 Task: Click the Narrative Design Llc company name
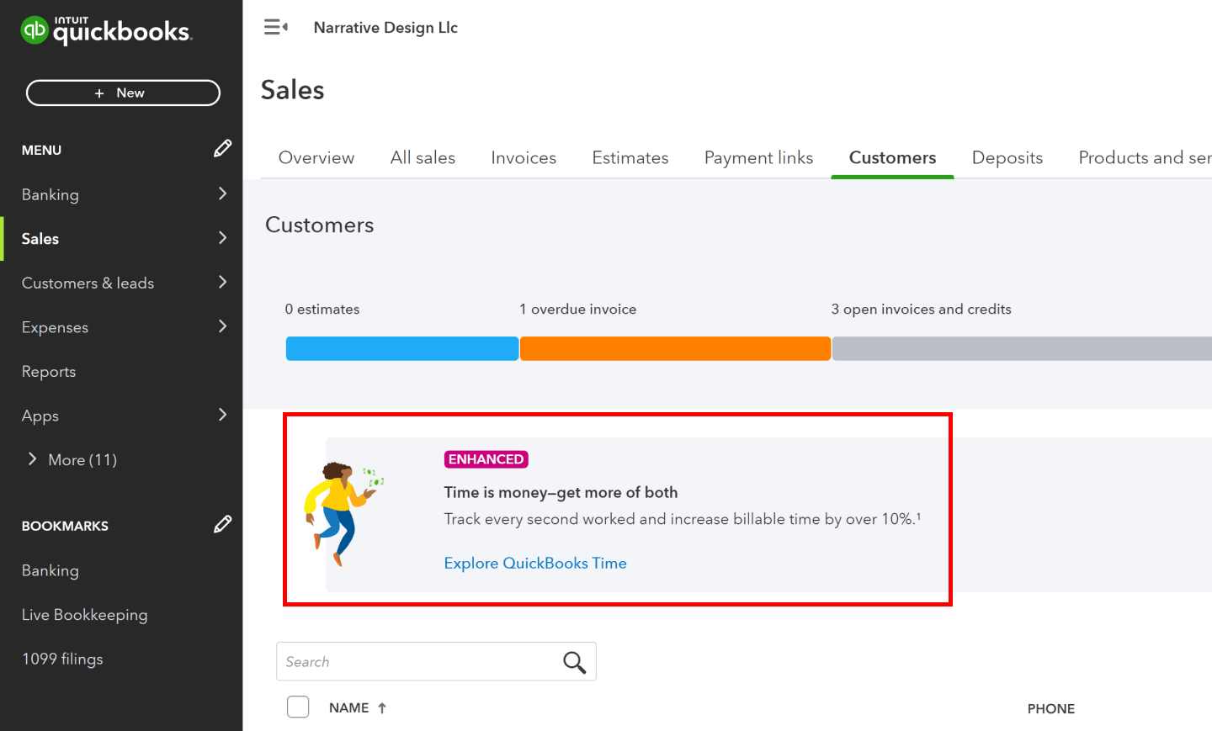pos(385,28)
